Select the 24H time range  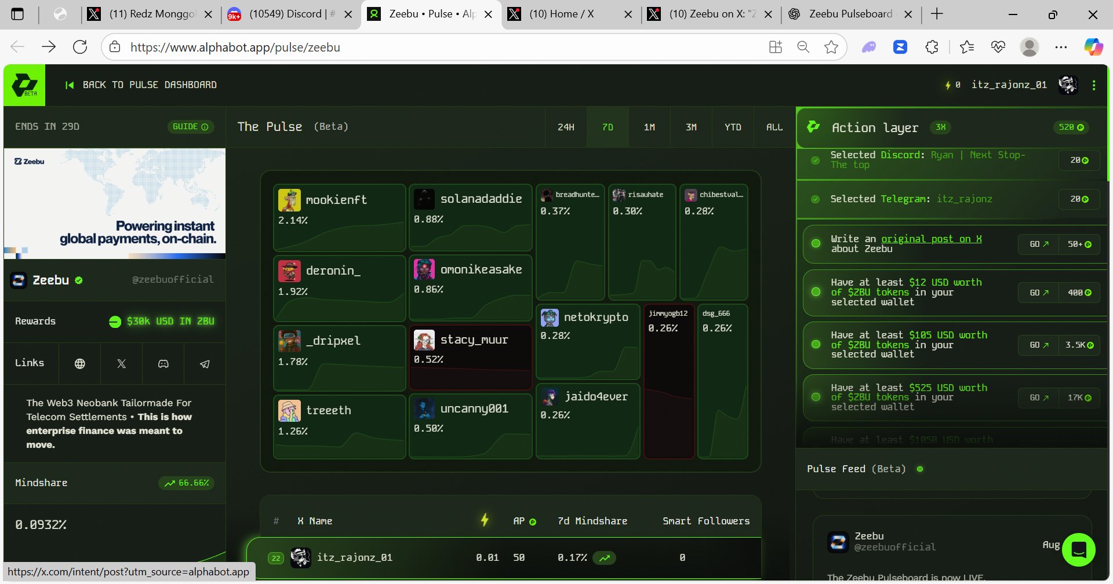tap(566, 127)
